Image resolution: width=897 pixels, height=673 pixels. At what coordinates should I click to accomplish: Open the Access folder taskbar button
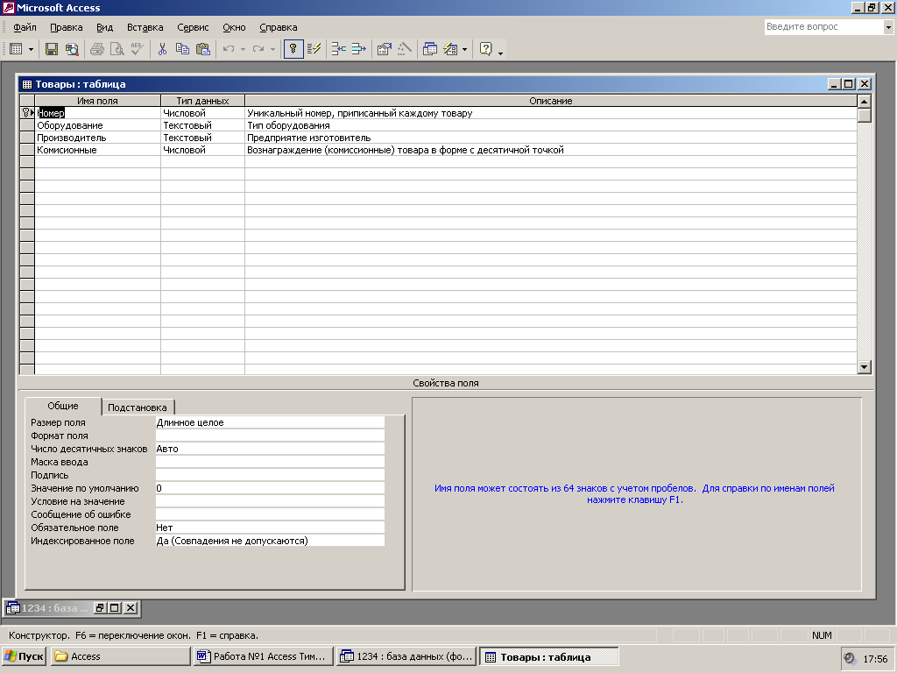point(121,656)
